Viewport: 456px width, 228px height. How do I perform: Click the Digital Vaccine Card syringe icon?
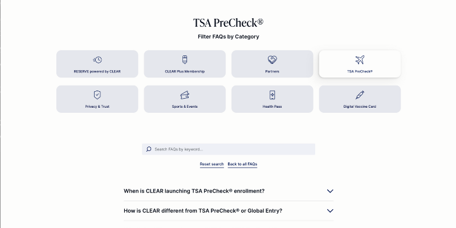pos(360,95)
